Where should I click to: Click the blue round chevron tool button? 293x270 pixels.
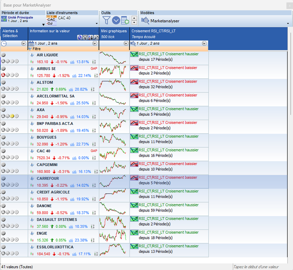click(116, 20)
